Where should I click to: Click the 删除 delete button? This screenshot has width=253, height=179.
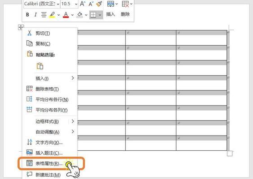pyautogui.click(x=125, y=14)
